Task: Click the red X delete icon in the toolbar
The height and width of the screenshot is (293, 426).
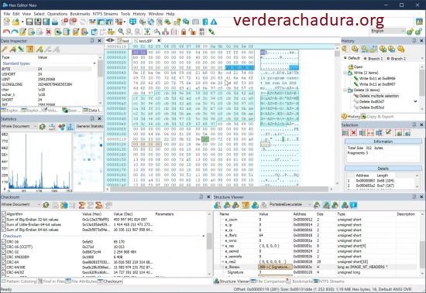Action: click(49, 32)
